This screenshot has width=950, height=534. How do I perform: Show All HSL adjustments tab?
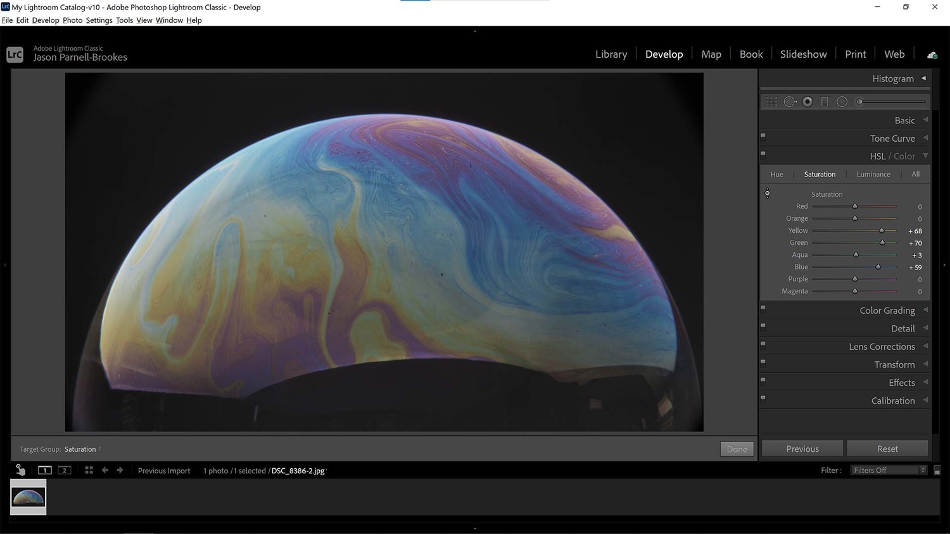915,174
